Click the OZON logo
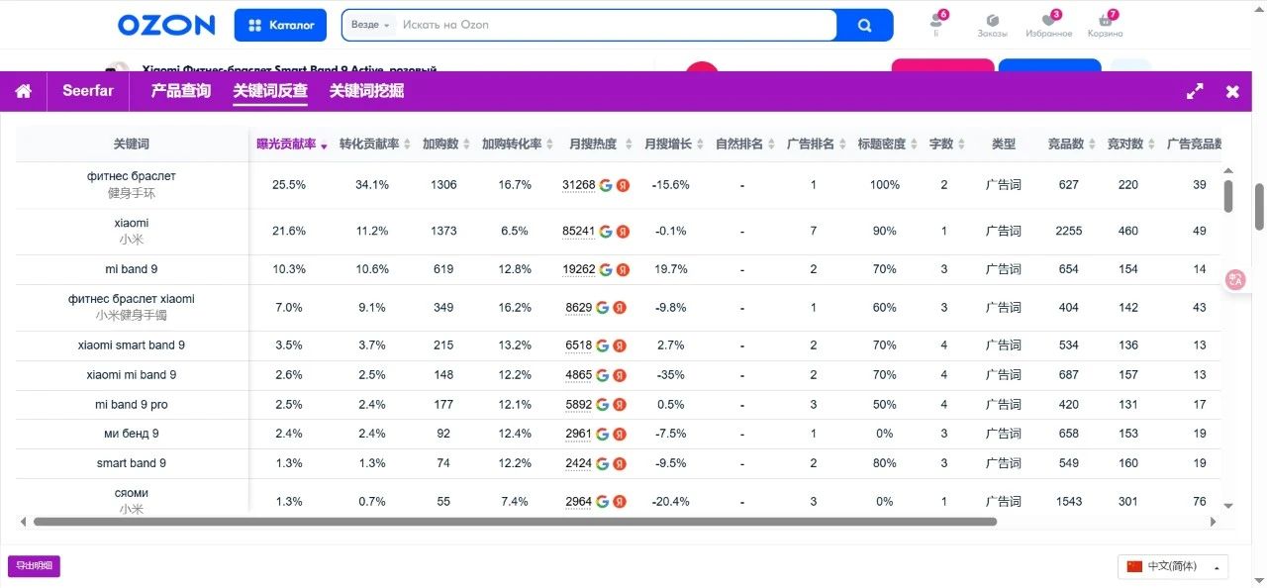This screenshot has height=588, width=1267. point(166,25)
